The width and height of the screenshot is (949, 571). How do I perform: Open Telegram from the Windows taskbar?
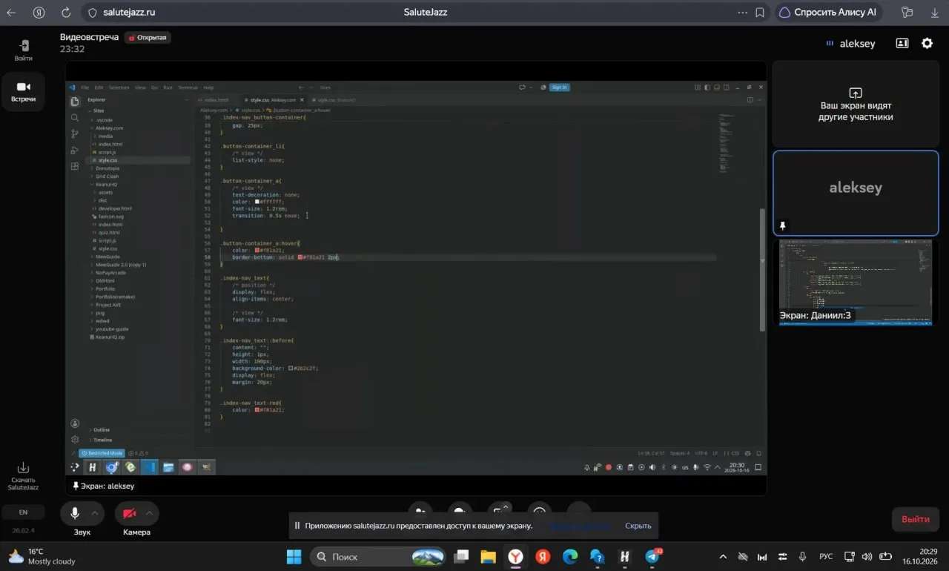(x=652, y=556)
